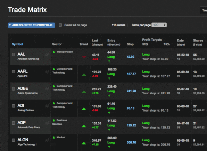The height and width of the screenshot is (151, 207).
Task: Click green up trend arrow for ADP
Action: 84,126
